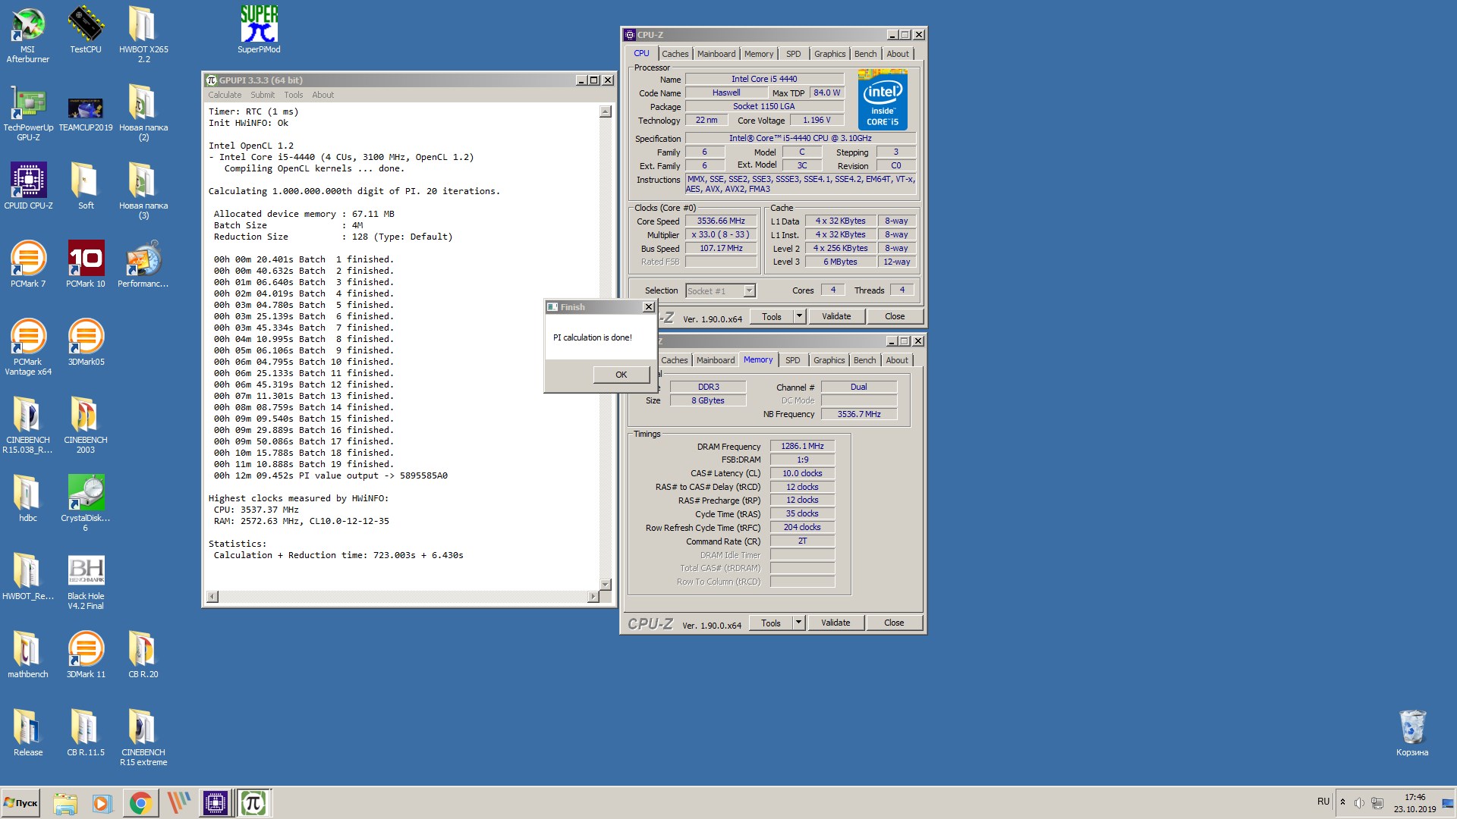This screenshot has width=1457, height=819.
Task: Open Performance test desktop icon
Action: click(143, 264)
